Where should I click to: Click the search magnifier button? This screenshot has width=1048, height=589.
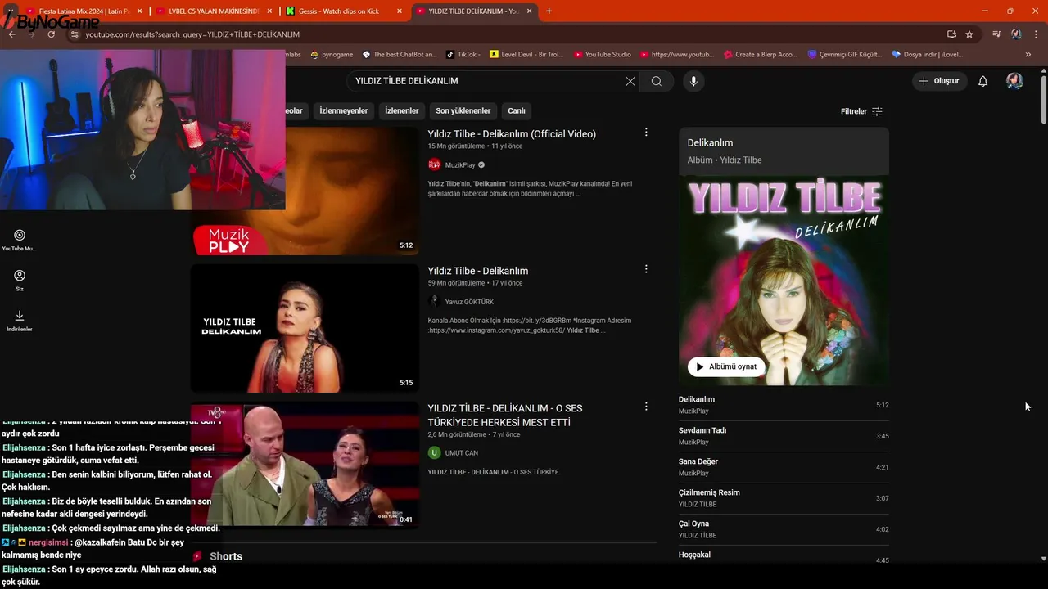(x=657, y=81)
